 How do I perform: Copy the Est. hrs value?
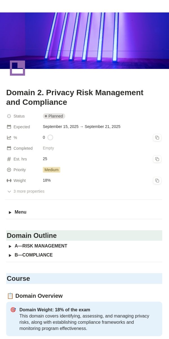point(157,159)
